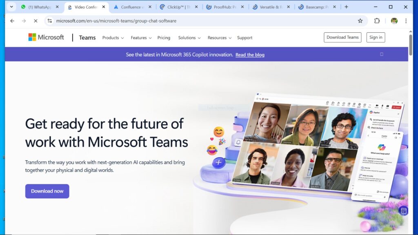Click the Teams brand link
Screen dimensions: 418x235
[87, 38]
